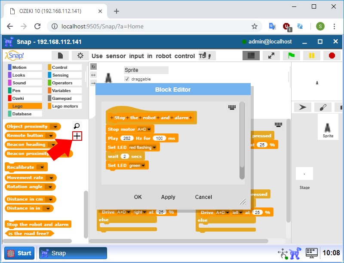Click the Hz value field showing 262
The height and width of the screenshot is (263, 344).
coord(127,138)
